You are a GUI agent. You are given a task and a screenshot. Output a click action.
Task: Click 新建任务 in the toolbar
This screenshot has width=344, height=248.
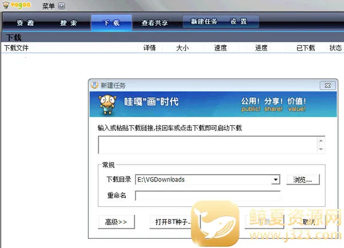coord(204,22)
